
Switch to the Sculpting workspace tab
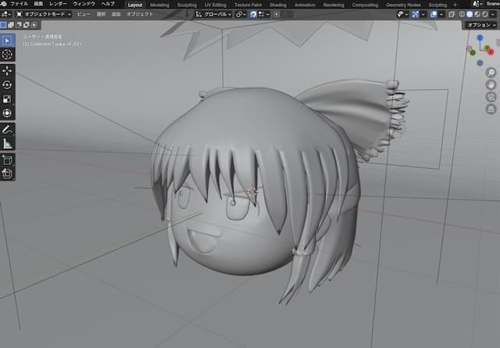(187, 4)
